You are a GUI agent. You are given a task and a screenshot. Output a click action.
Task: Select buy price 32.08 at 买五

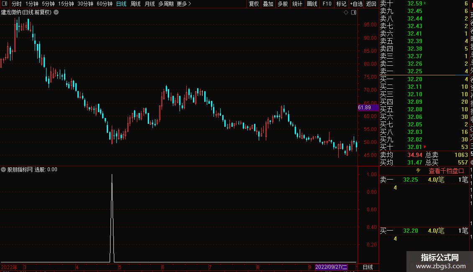(415, 110)
